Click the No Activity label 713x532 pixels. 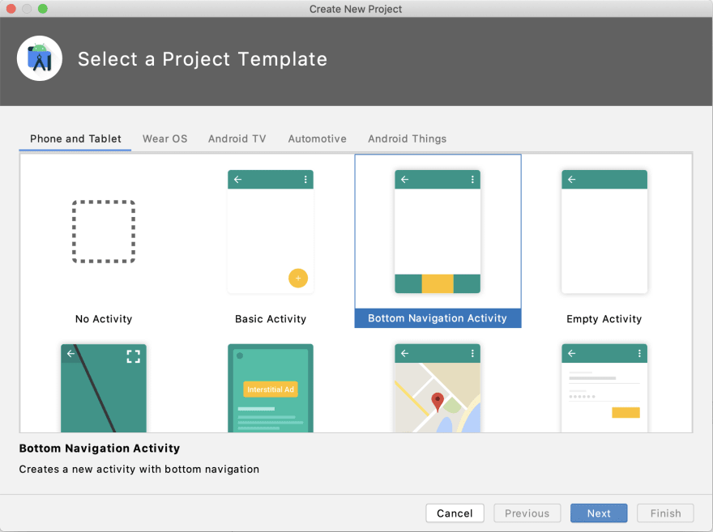(104, 319)
